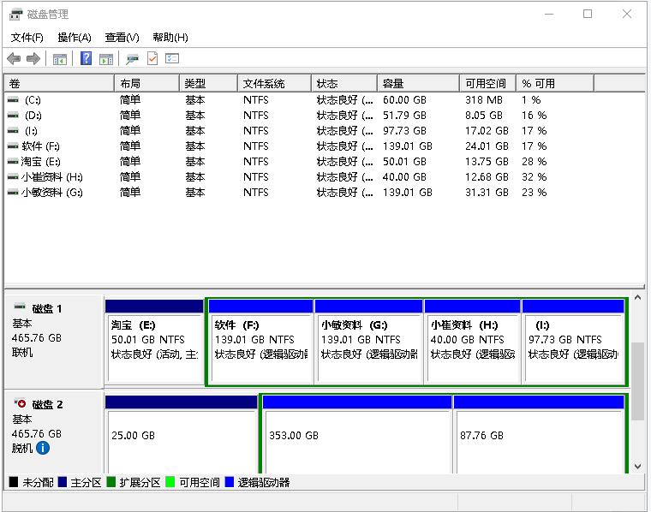
Task: Click the back arrow toolbar icon
Action: click(x=14, y=59)
